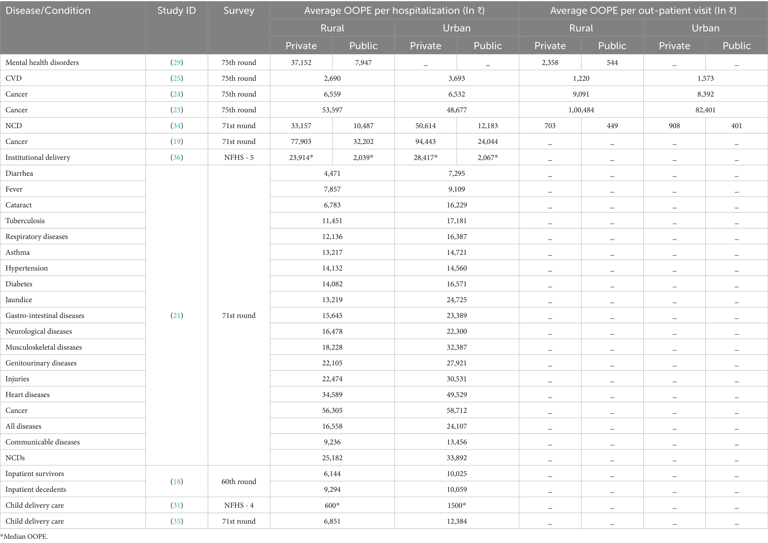Open study reference link (23)

click(177, 110)
